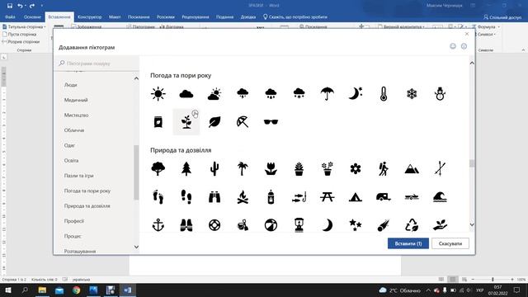The image size is (528, 297).
Task: Open the Пазли та ігри category
Action: (x=79, y=176)
